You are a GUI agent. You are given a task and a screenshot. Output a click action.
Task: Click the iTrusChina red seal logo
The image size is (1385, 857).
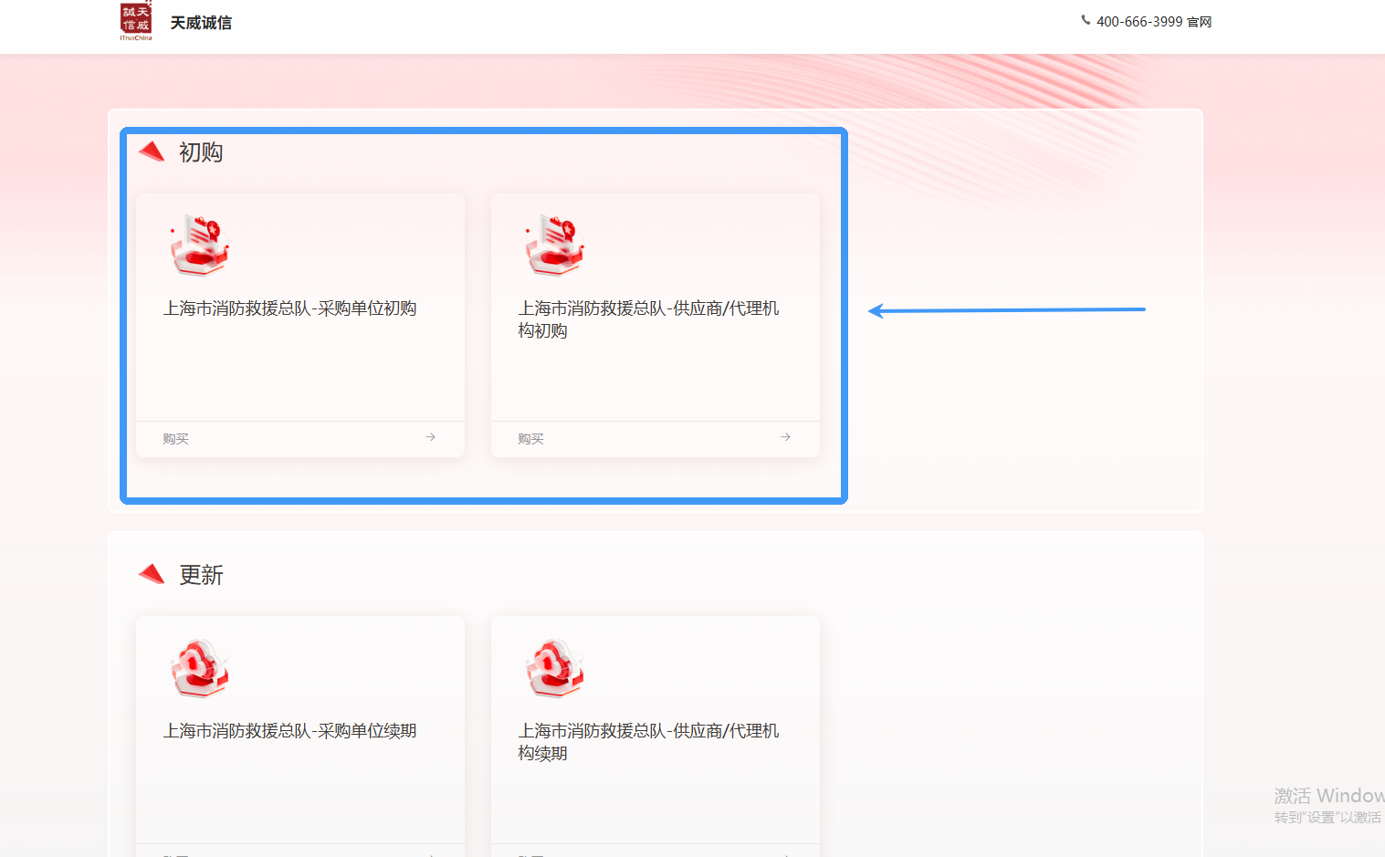point(136,21)
